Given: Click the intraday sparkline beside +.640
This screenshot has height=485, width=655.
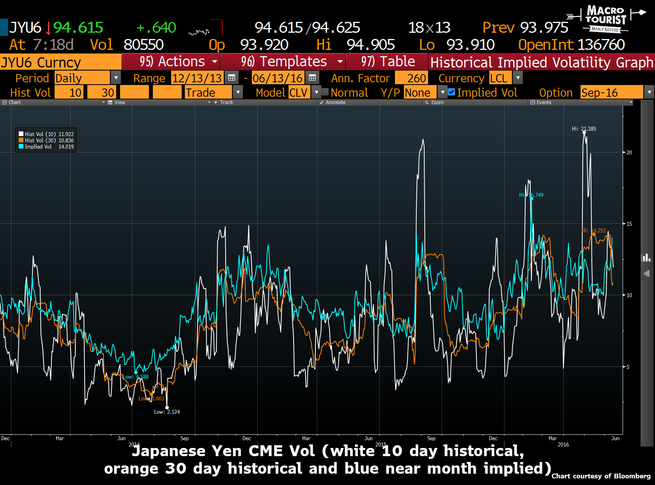Looking at the screenshot, I should (x=199, y=32).
